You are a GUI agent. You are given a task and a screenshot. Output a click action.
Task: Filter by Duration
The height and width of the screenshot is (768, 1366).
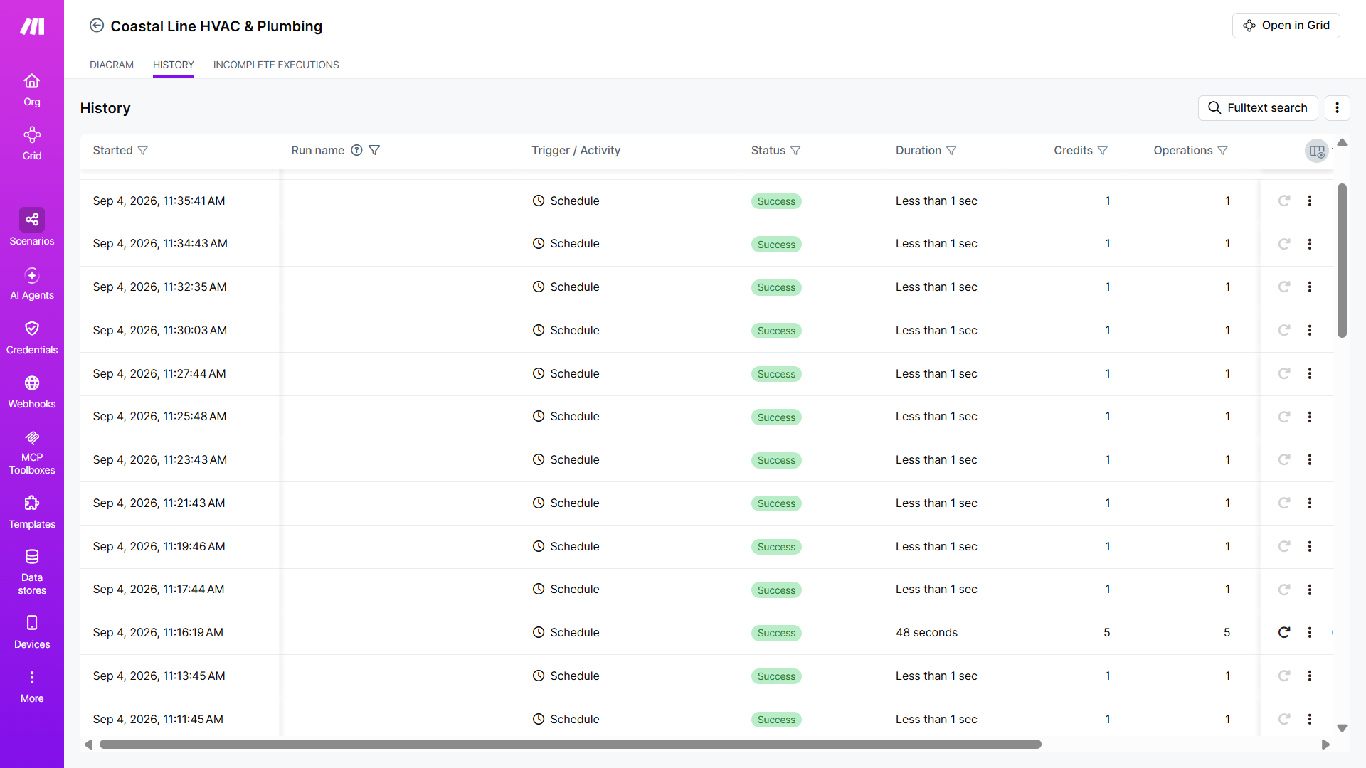951,150
